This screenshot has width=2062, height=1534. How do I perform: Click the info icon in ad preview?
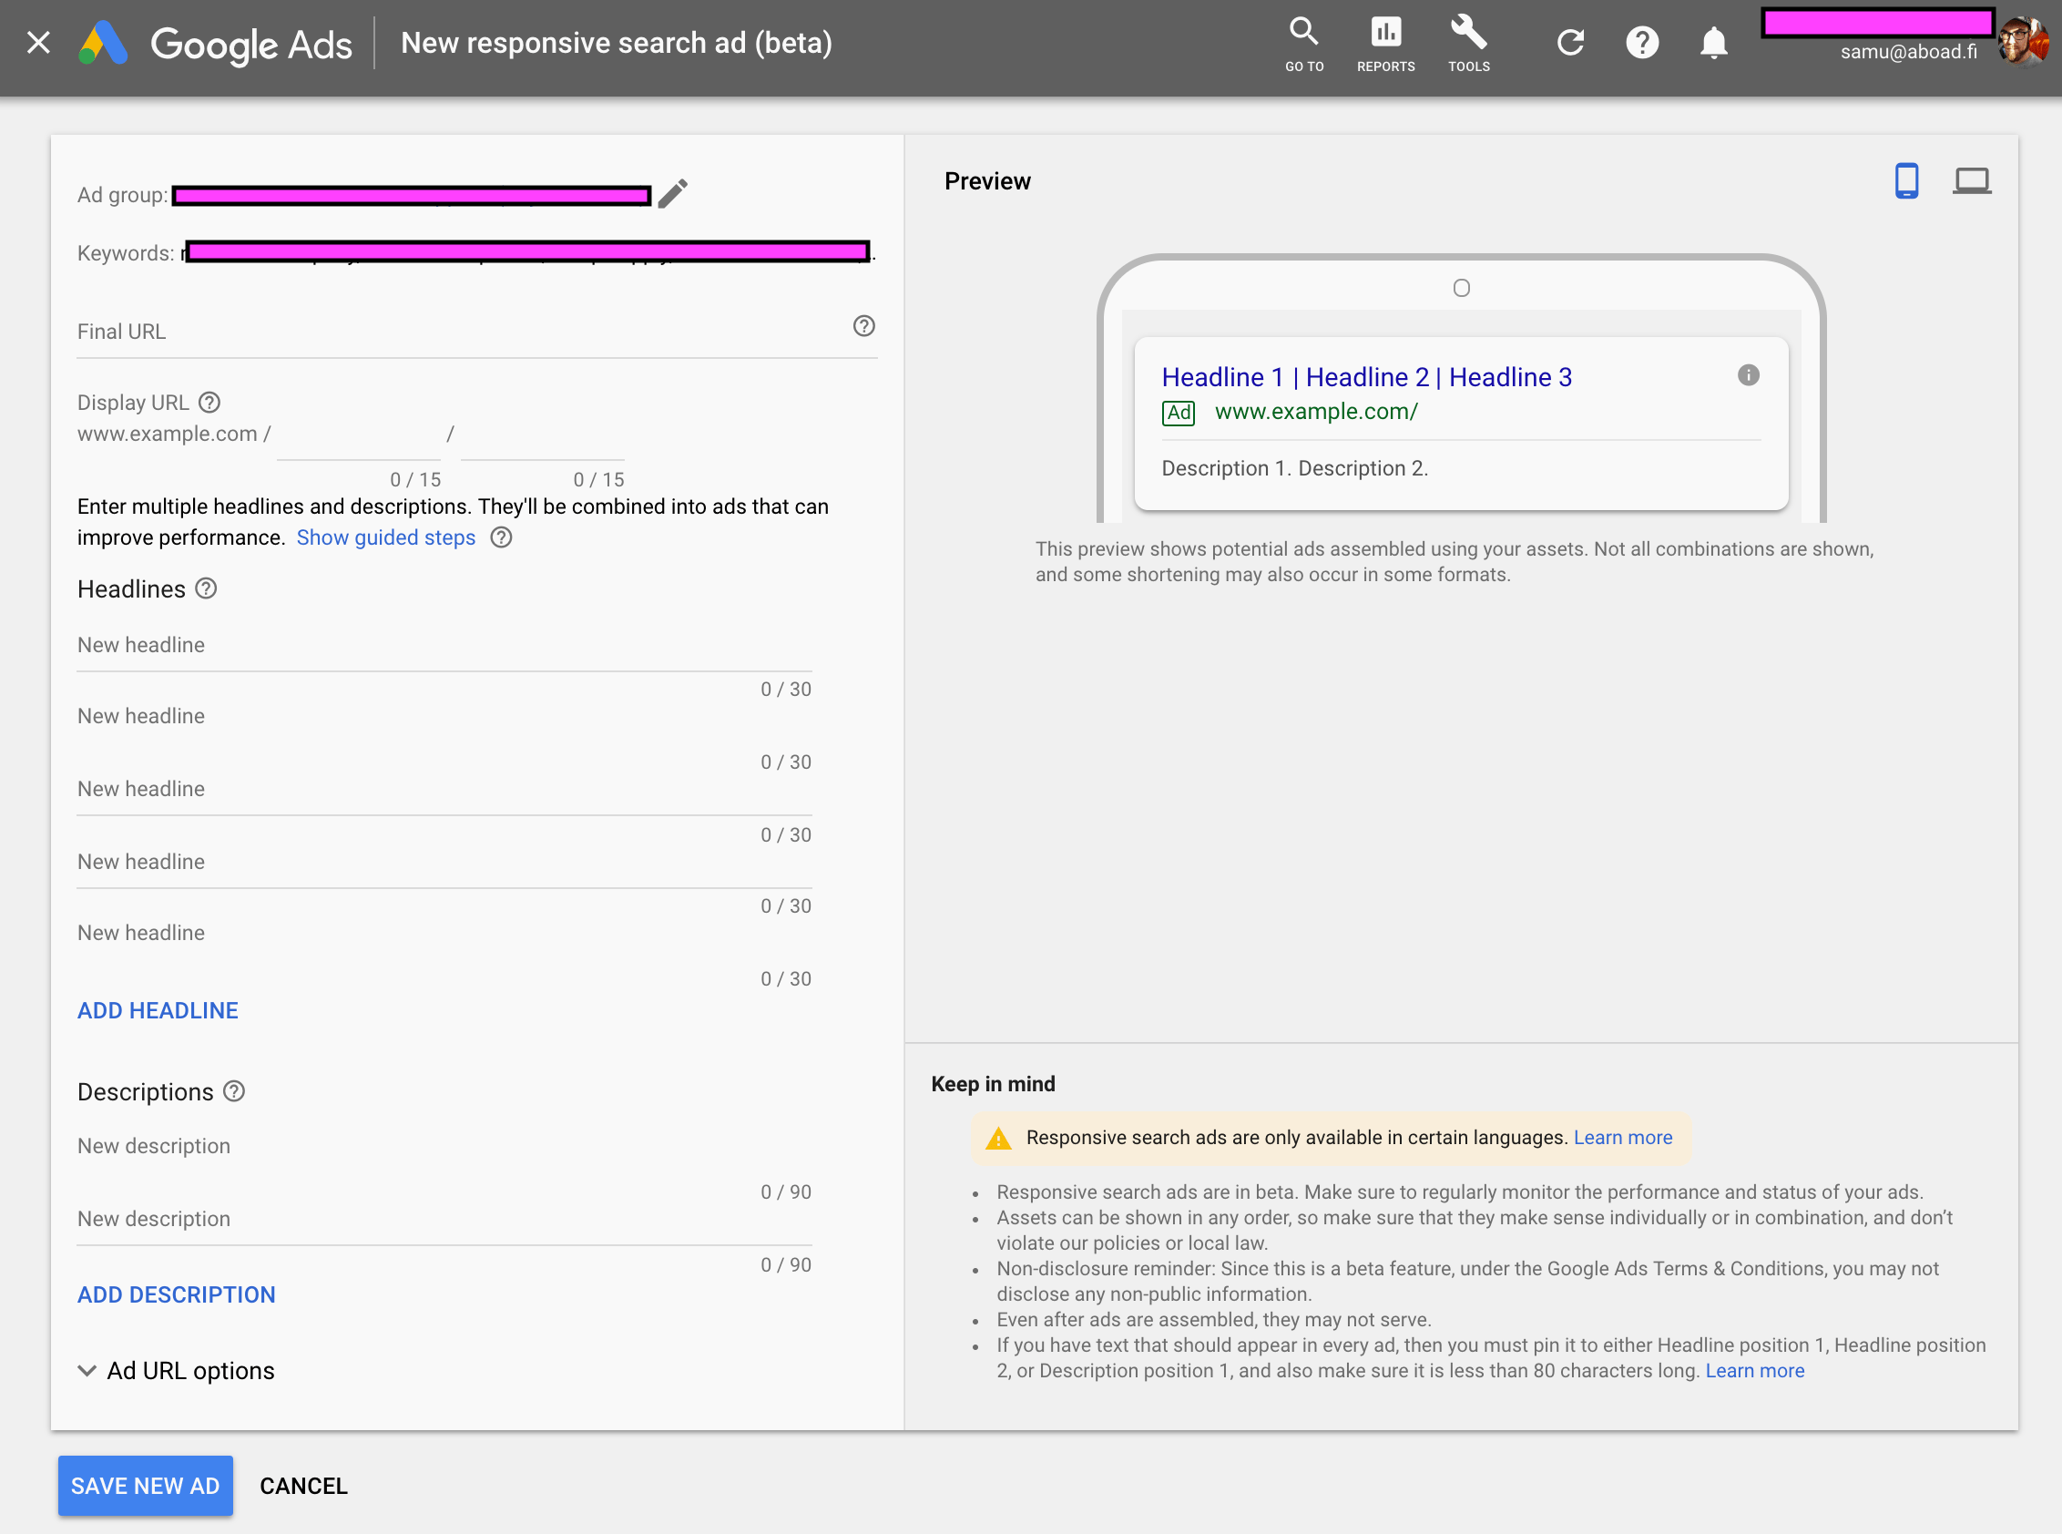pos(1747,375)
